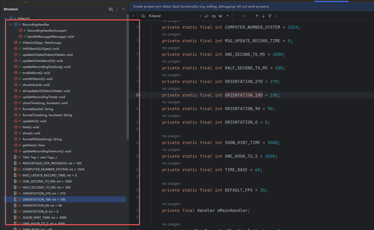Select show(): void method
Viewport: 374px width, 230px height.
coord(31,133)
